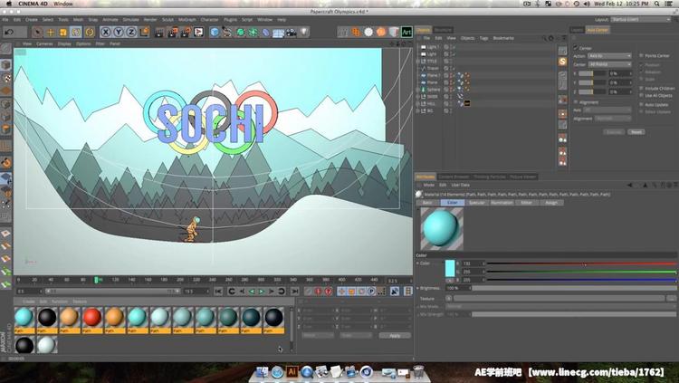This screenshot has width=679, height=383.
Task: Open the material Specular tab
Action: 477,203
